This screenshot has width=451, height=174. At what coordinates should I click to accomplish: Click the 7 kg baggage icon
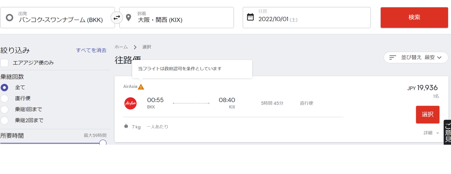tap(126, 127)
